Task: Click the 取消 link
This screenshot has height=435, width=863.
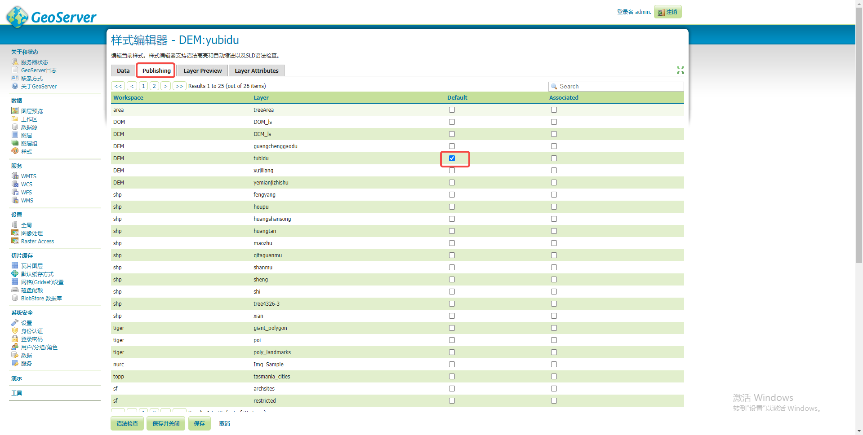Action: click(x=224, y=423)
